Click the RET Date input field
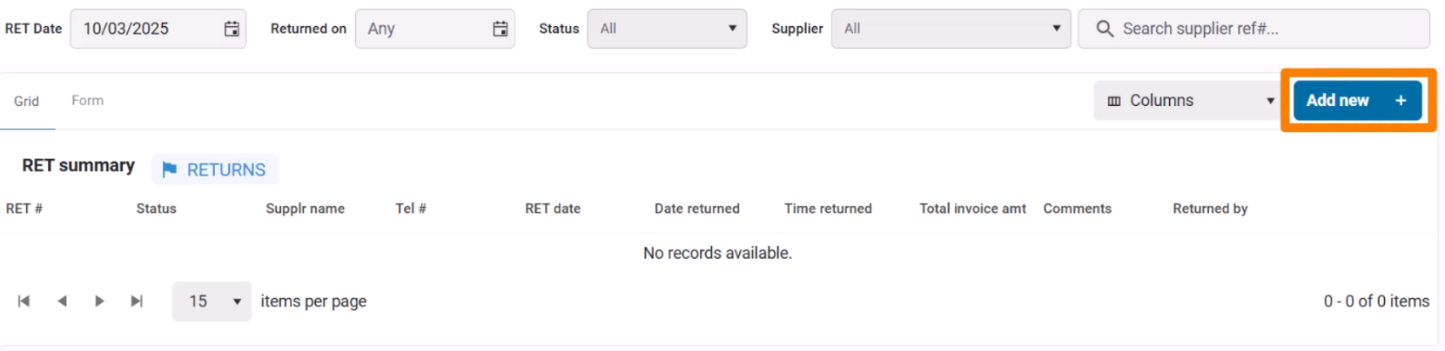 pos(144,29)
